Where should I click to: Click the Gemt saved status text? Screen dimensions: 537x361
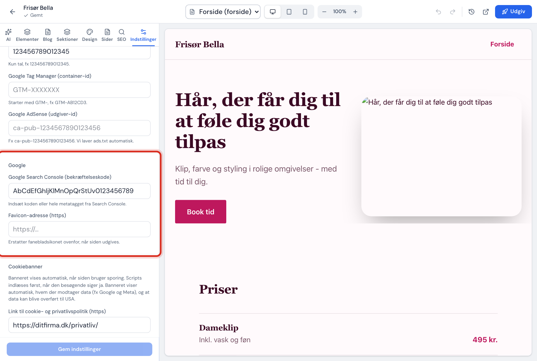36,15
